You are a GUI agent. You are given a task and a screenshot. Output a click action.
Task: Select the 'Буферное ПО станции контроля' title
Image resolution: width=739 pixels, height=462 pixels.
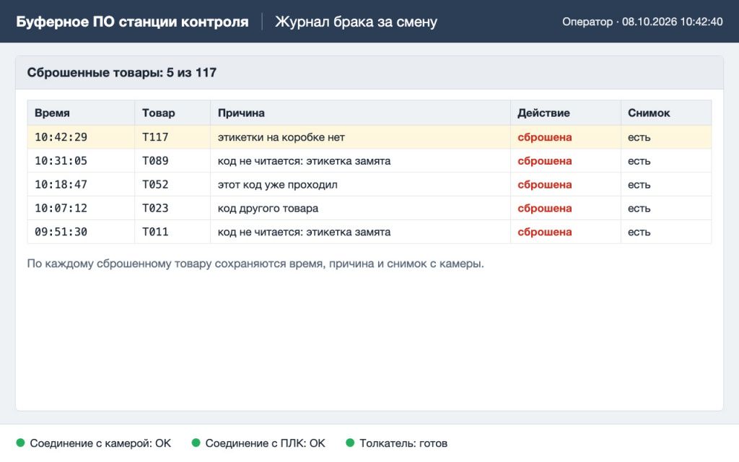click(x=132, y=22)
